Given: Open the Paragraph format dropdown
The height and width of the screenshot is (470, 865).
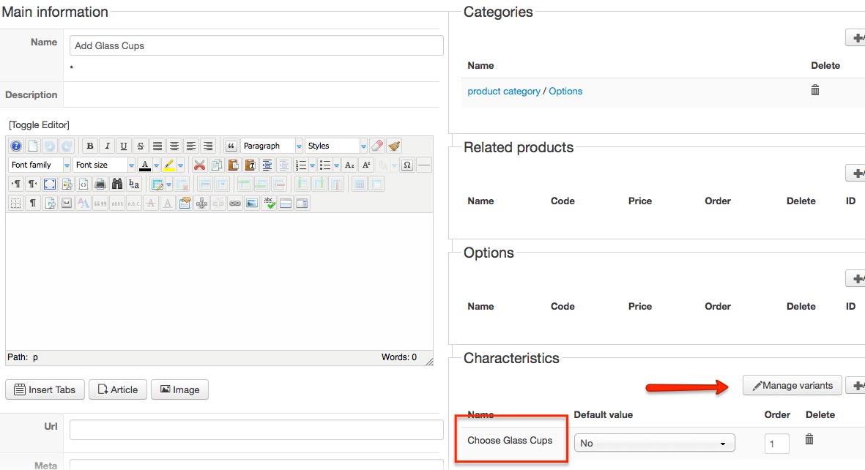Looking at the screenshot, I should (271, 146).
